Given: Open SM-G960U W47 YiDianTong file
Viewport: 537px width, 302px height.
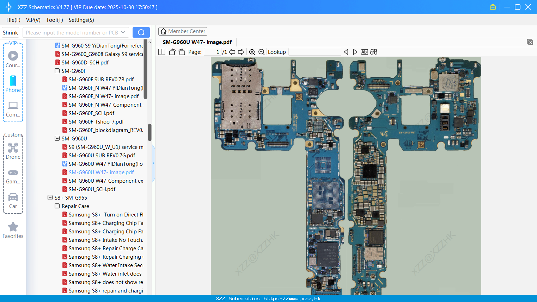Looking at the screenshot, I should [x=106, y=164].
